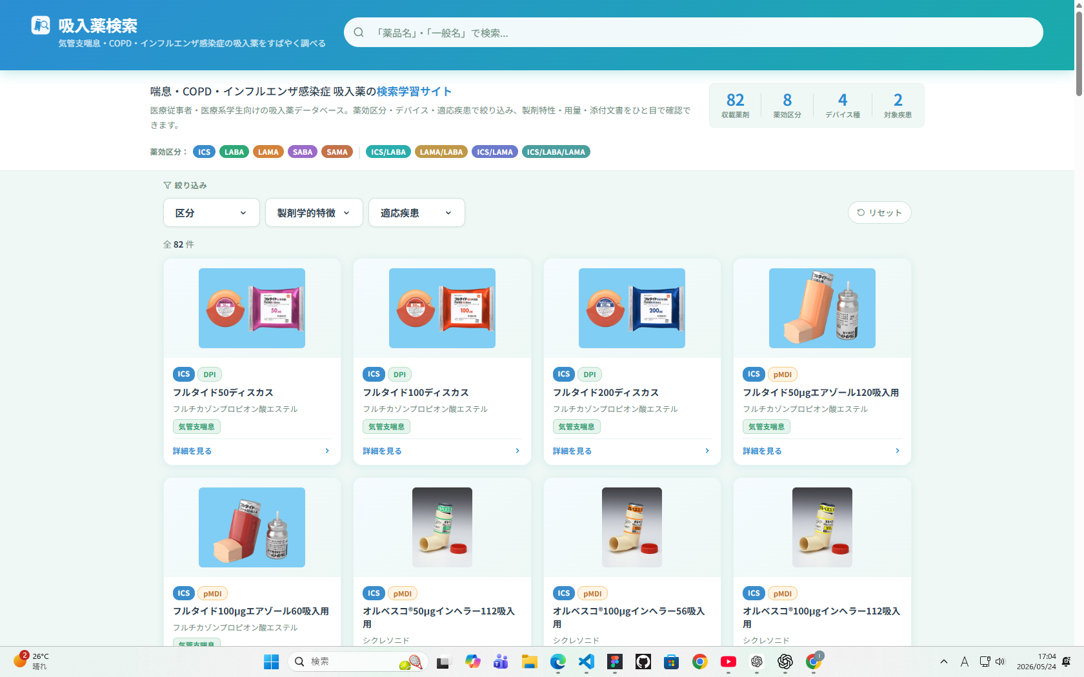
Task: Select the LAMA/LABA category chip
Action: coord(441,152)
